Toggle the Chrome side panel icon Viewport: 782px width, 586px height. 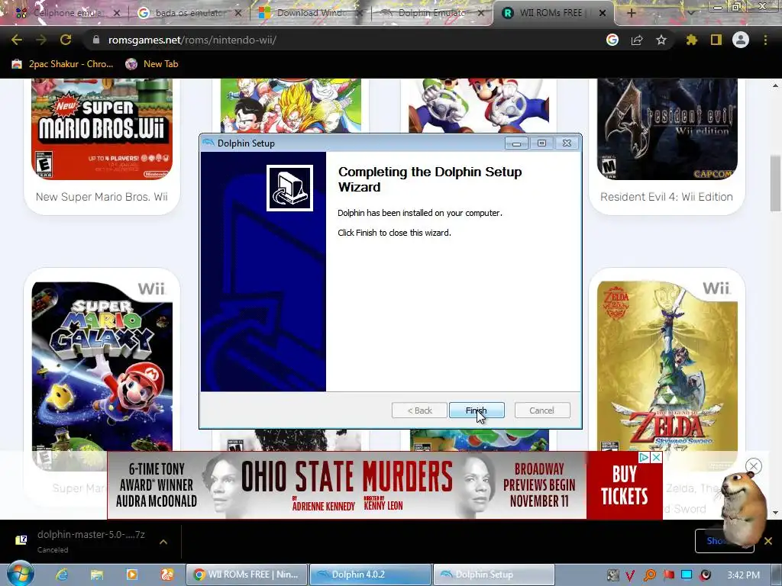pyautogui.click(x=716, y=40)
